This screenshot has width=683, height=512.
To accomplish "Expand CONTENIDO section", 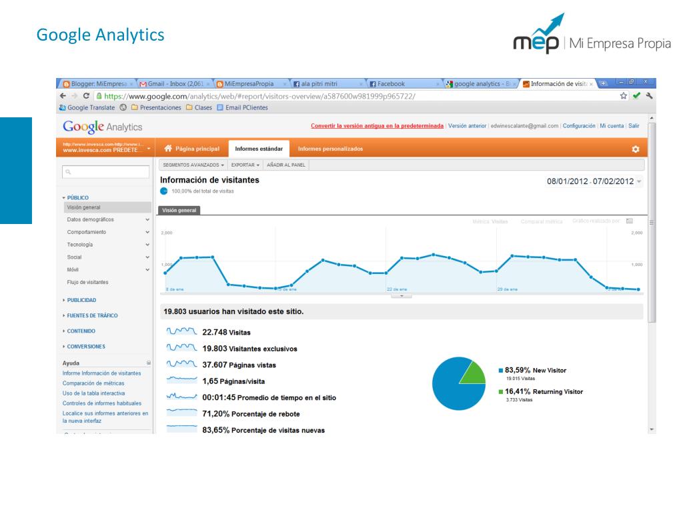I will click(x=79, y=331).
